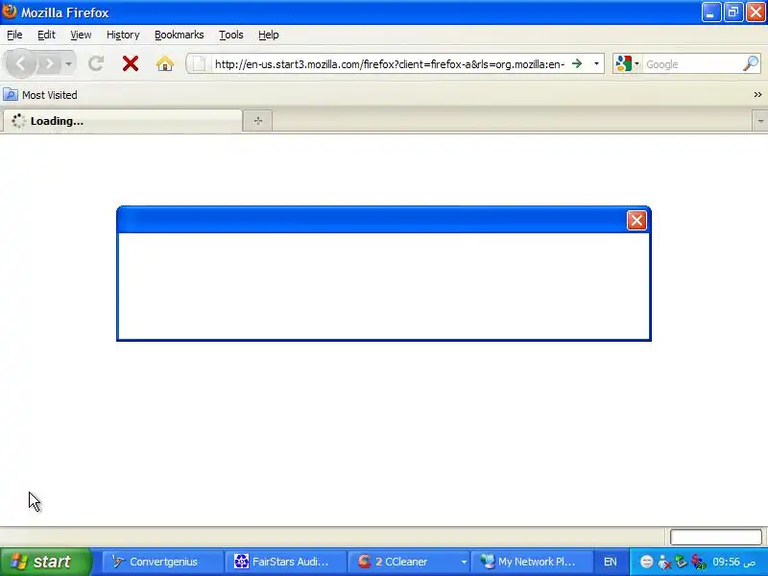Switch to My Network Places taskbar button
Screen dimensions: 768x576
531,562
